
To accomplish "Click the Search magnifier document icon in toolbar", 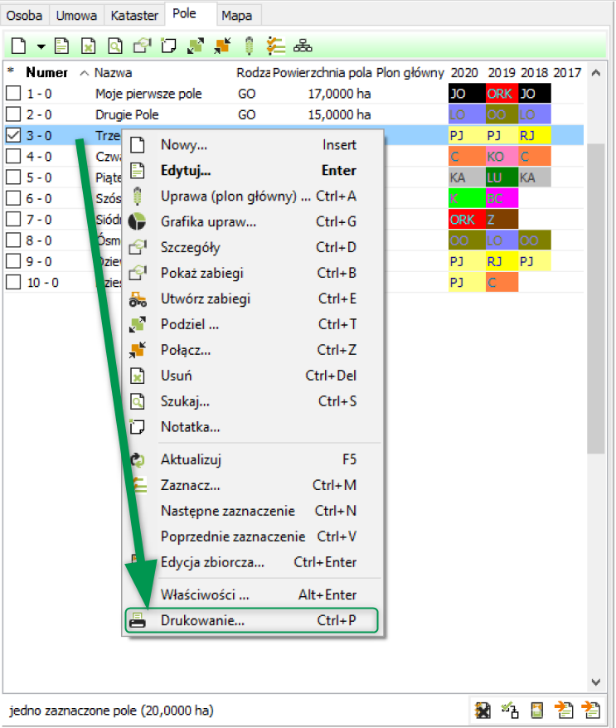I will click(x=115, y=46).
